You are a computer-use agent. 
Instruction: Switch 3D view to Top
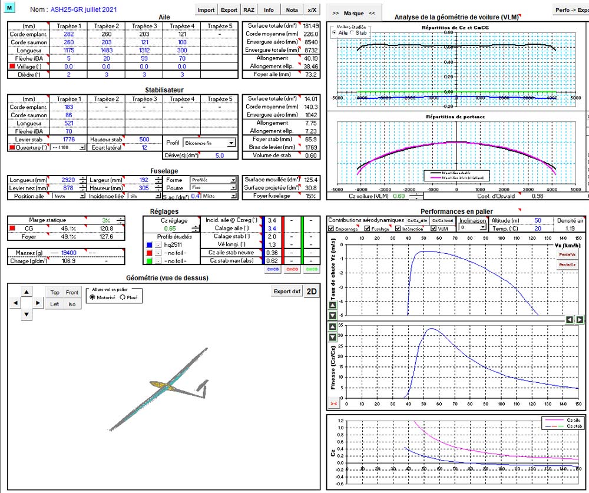coord(55,292)
